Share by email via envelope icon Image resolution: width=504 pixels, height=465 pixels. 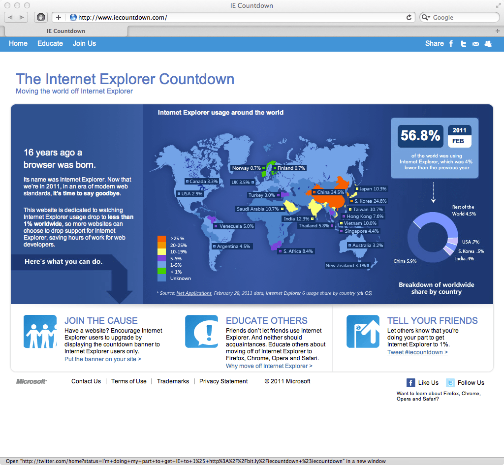476,44
